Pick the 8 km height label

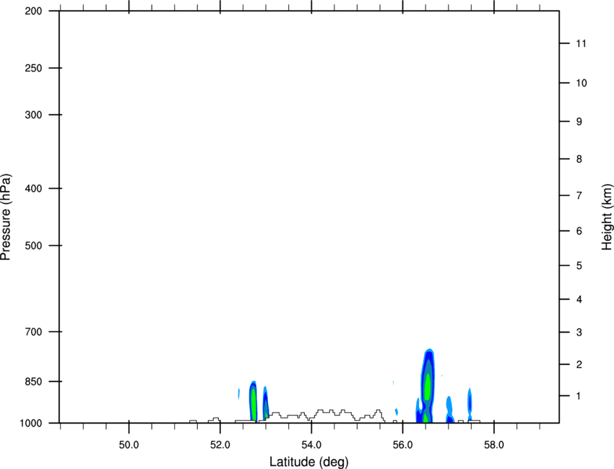(x=579, y=159)
